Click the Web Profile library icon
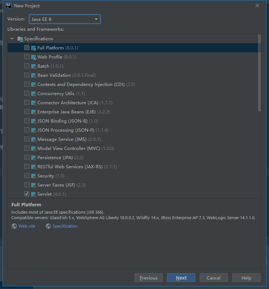The image size is (269, 289). [x=33, y=57]
